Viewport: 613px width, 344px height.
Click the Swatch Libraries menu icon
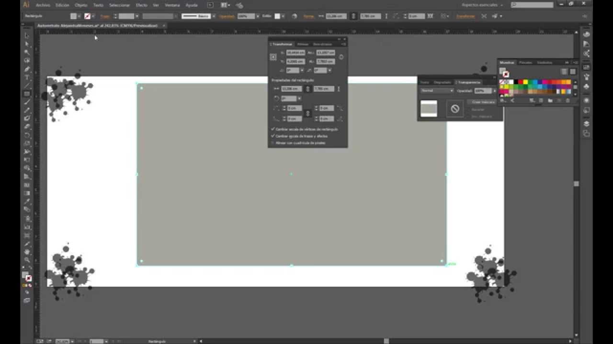click(502, 100)
